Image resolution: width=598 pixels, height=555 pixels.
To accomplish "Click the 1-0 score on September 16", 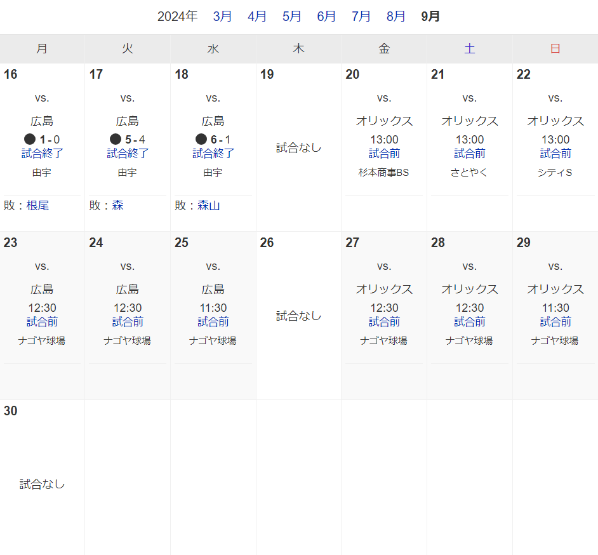I will tap(50, 140).
